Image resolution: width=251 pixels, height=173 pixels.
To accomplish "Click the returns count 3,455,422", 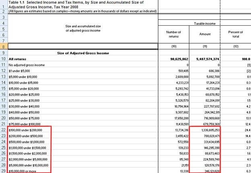I will pyautogui.click(x=182, y=136).
